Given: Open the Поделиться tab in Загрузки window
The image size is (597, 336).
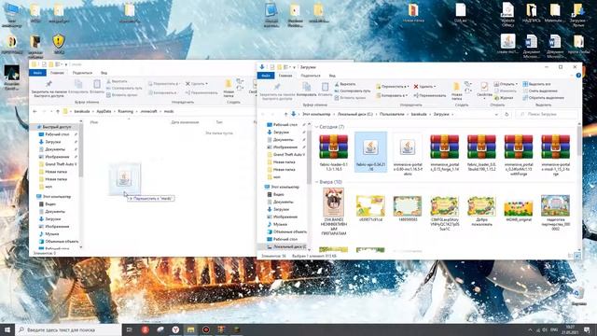Looking at the screenshot, I should (311, 76).
